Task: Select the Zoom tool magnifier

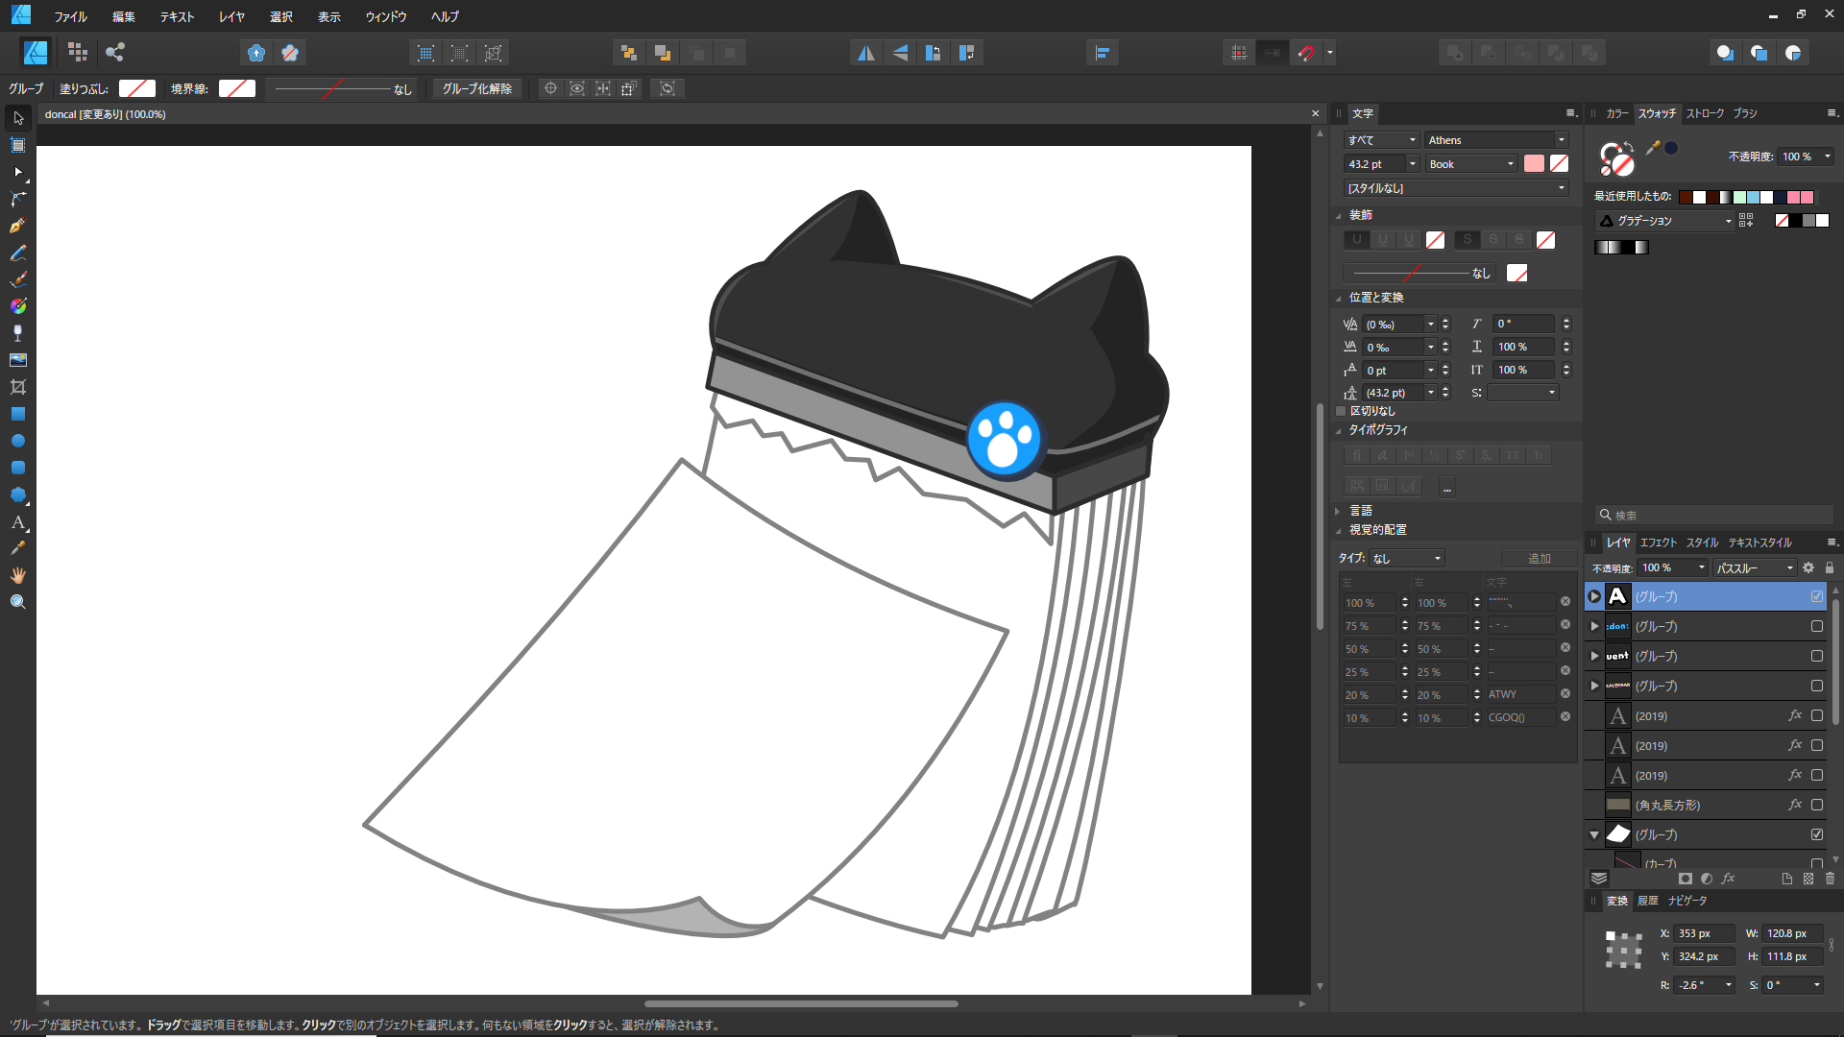Action: coord(17,602)
